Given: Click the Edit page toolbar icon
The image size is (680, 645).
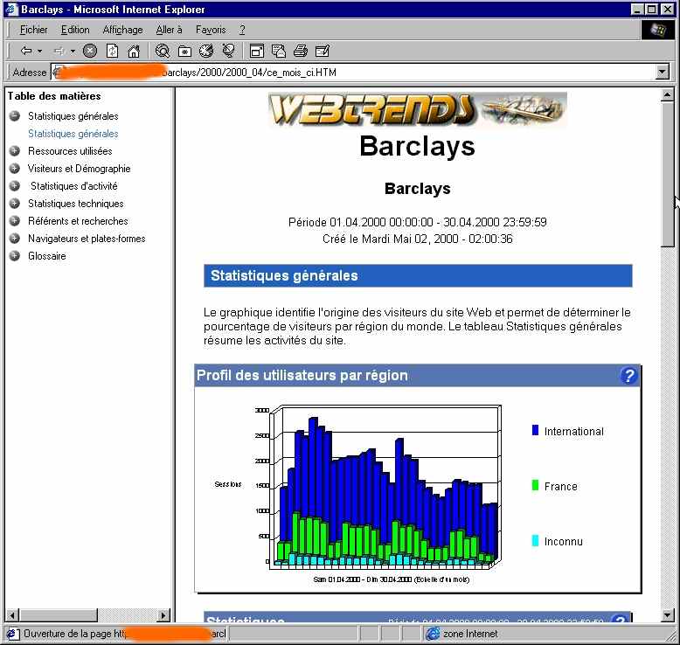Looking at the screenshot, I should [x=323, y=52].
